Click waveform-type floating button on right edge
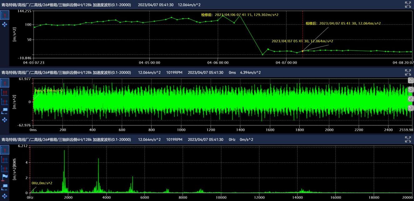Viewport: 414px width, 201px height. [411, 81]
